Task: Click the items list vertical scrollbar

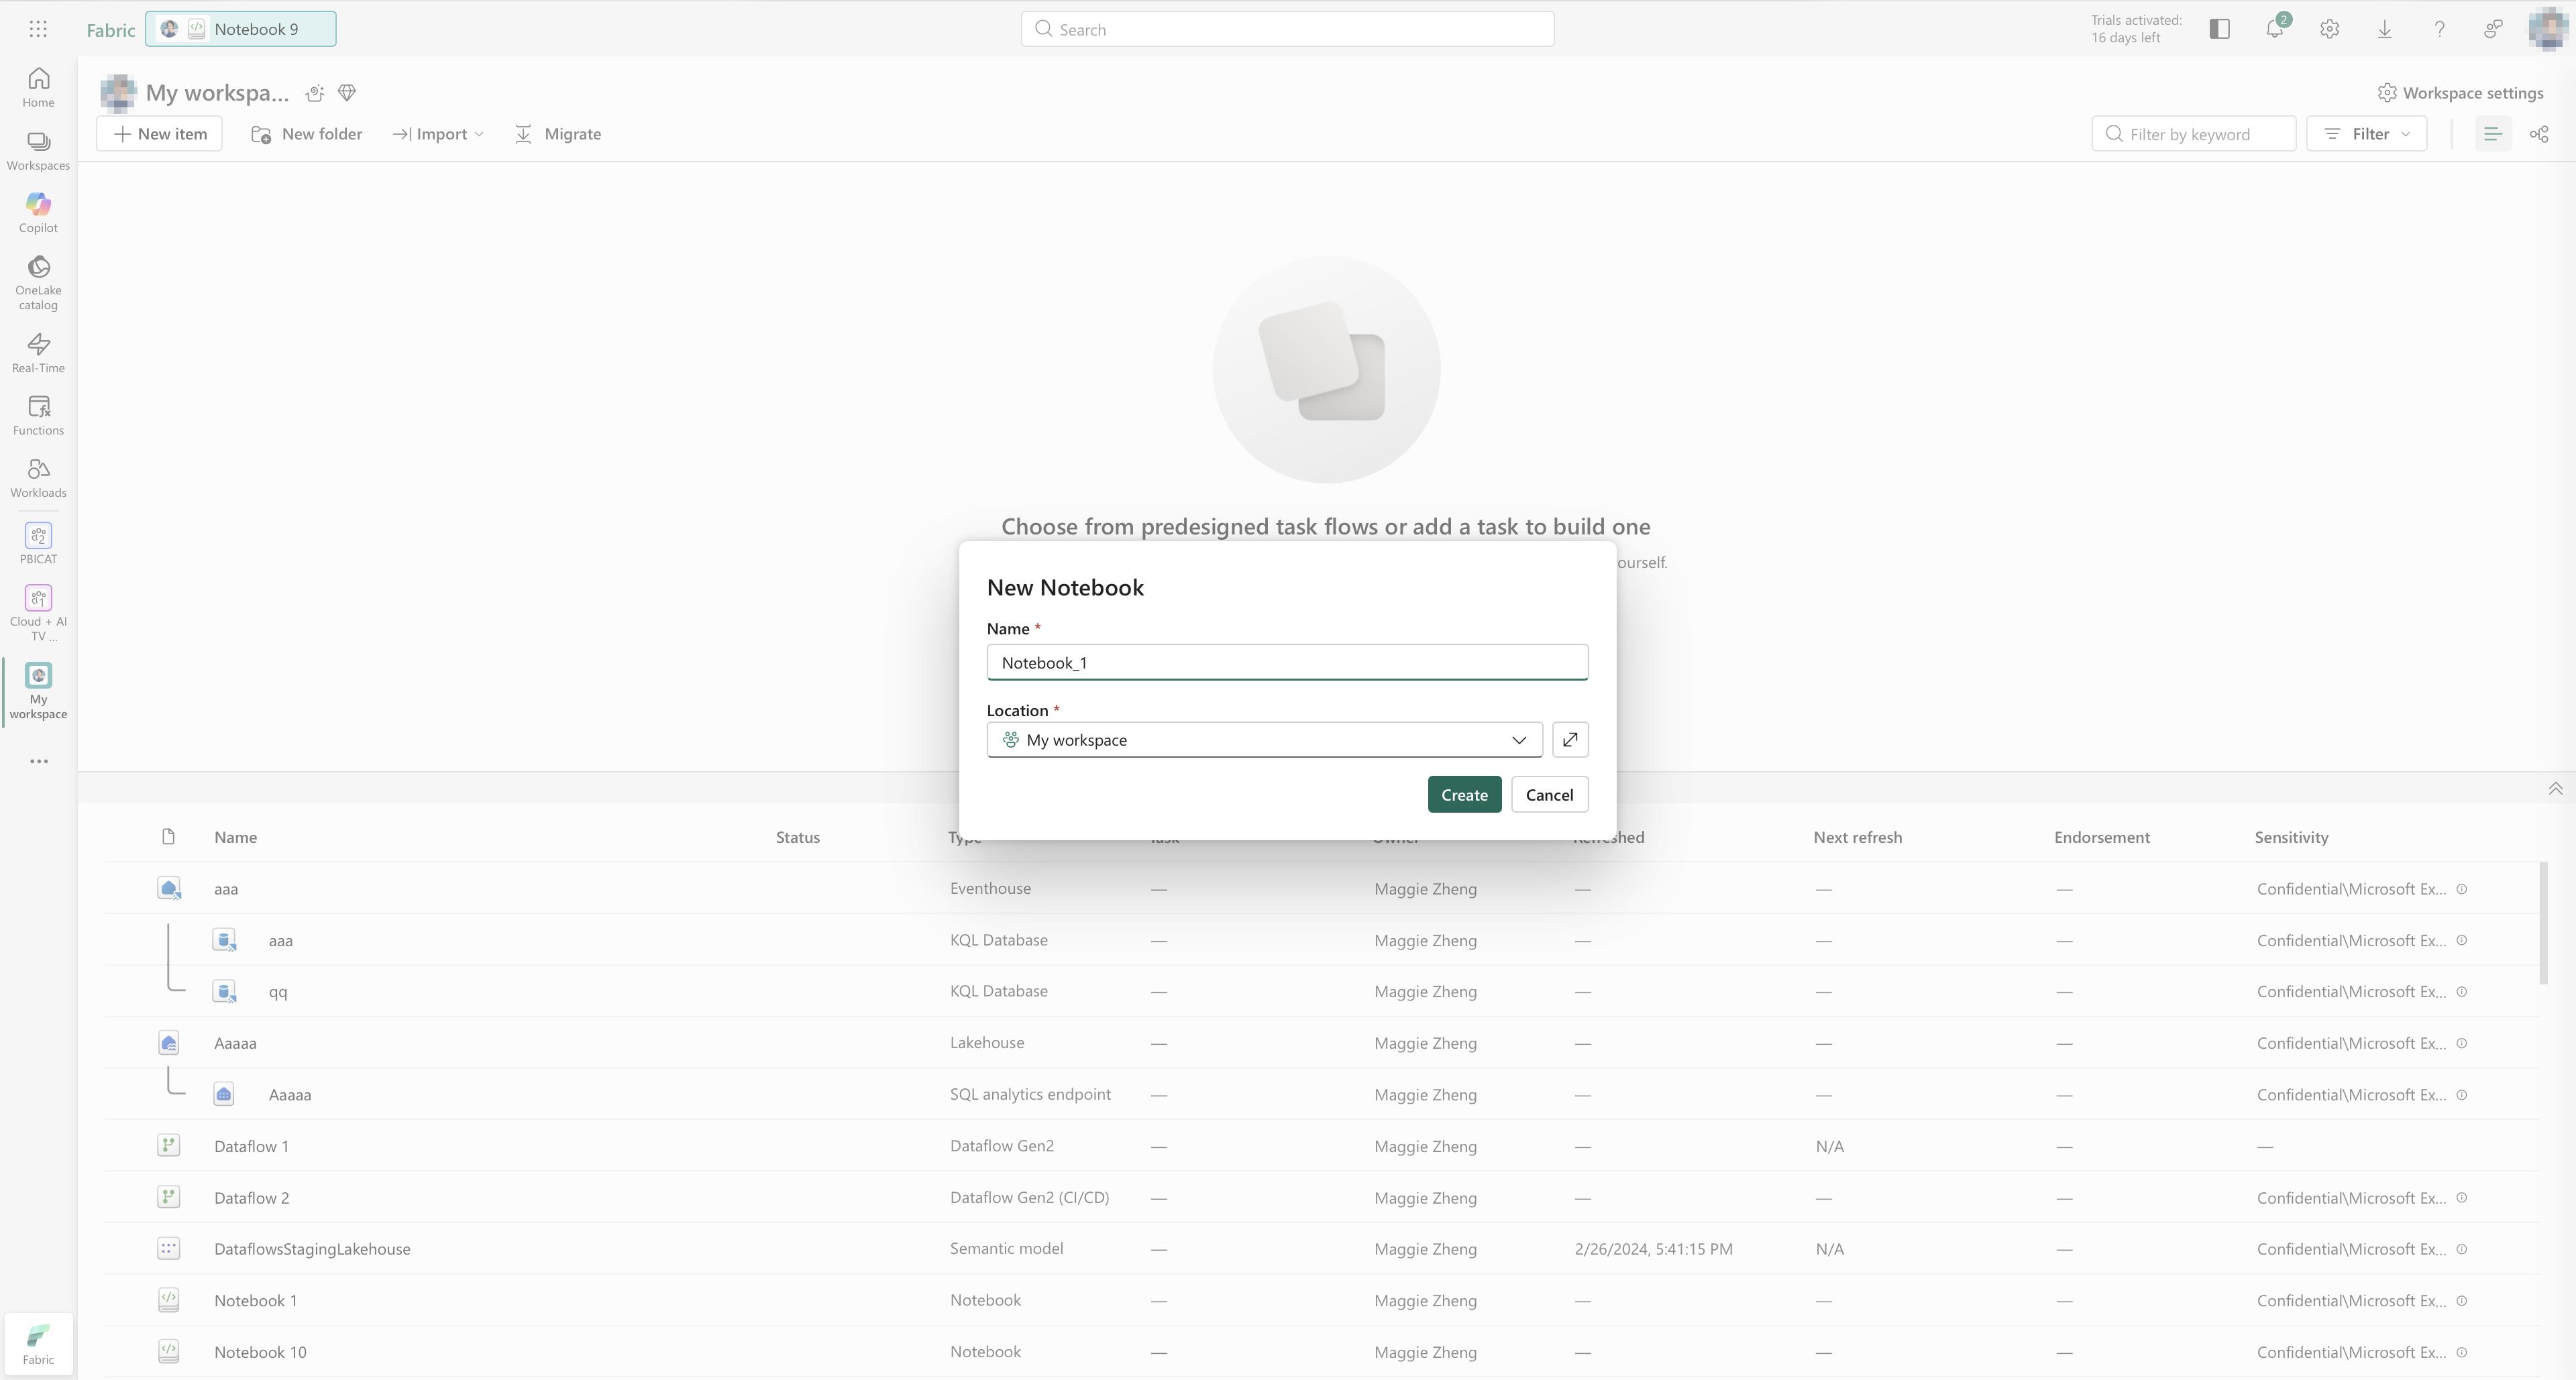Action: (x=2543, y=922)
